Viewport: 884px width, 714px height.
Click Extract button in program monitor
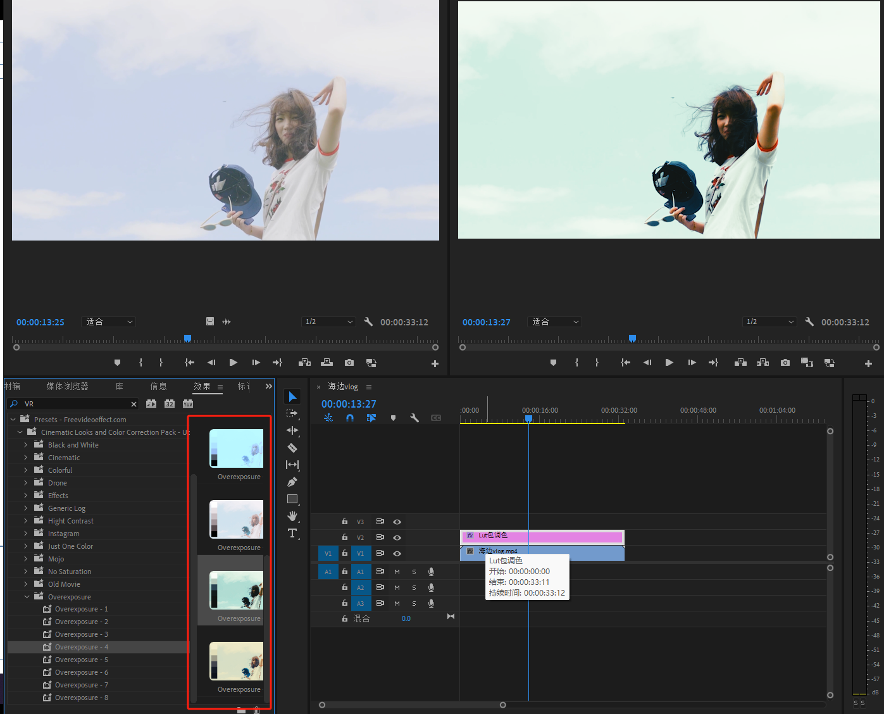point(763,363)
